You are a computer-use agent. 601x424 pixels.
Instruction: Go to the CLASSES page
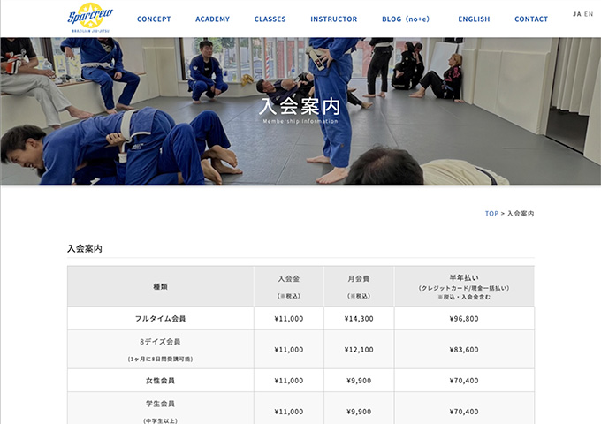[x=270, y=19]
